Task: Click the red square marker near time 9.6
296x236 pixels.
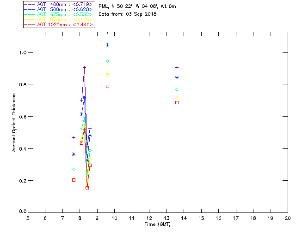Action: pos(108,87)
